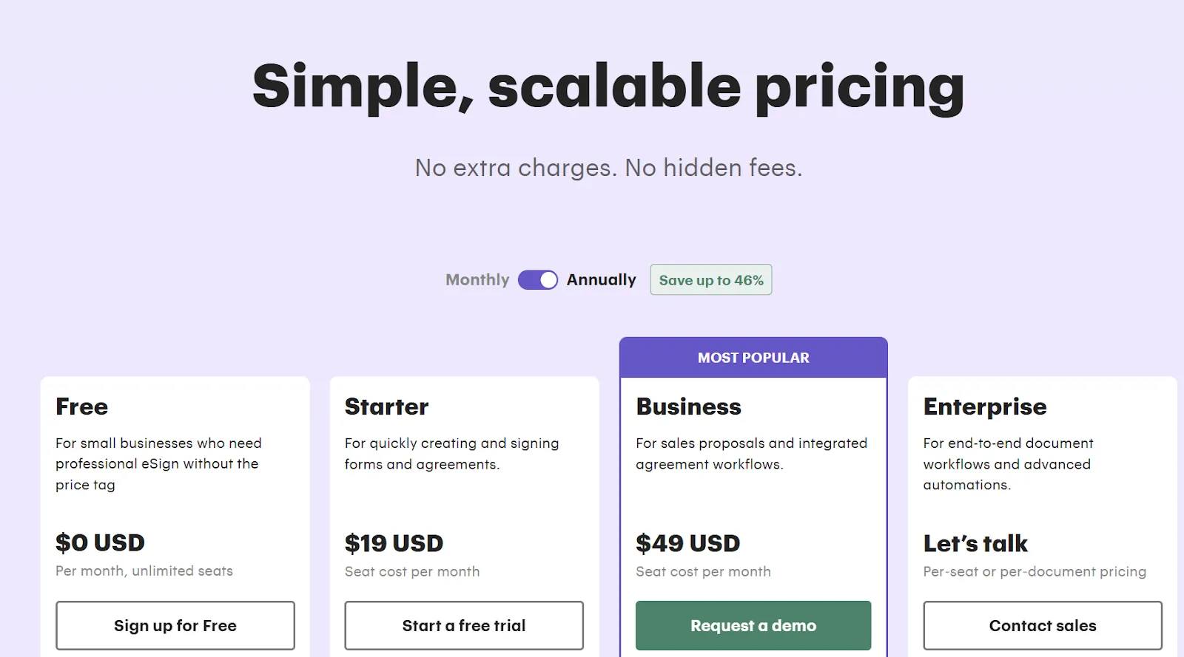Image resolution: width=1184 pixels, height=657 pixels.
Task: Click the Free plan card title
Action: (x=82, y=406)
